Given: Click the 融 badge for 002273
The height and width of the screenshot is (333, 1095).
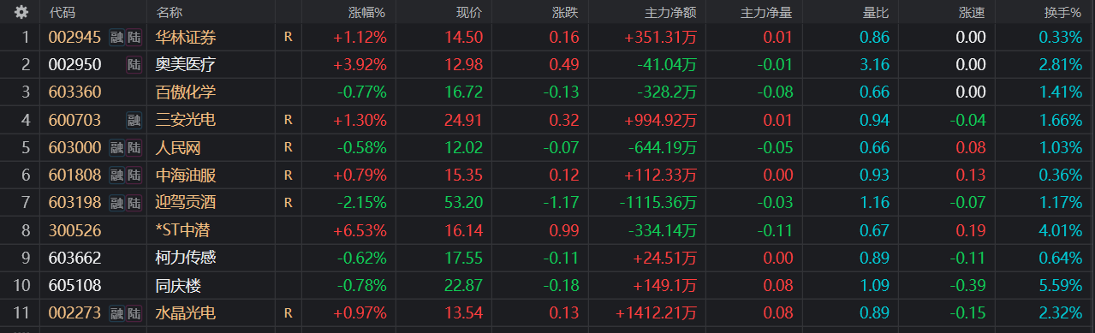Looking at the screenshot, I should tap(116, 313).
